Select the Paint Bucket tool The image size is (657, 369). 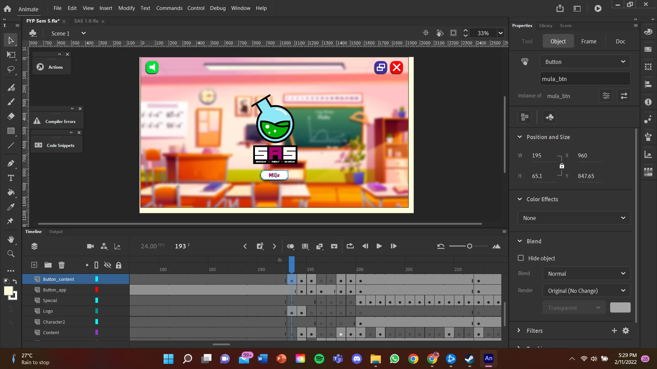tap(11, 192)
